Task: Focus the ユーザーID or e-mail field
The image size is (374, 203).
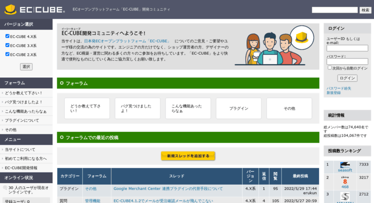Action: coord(348,48)
